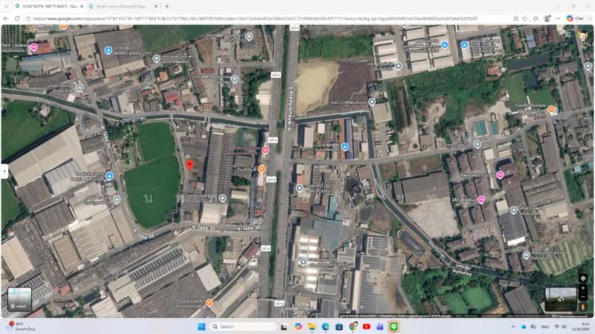Open the tab actions dropdown menu
595x334 pixels.
pos(6,7)
